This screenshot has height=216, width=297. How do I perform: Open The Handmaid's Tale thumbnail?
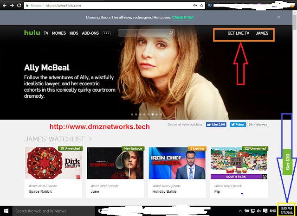click(x=115, y=163)
